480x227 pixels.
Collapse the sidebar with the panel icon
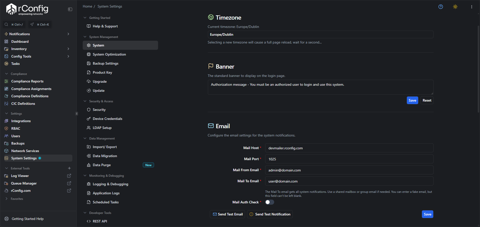[x=70, y=9]
